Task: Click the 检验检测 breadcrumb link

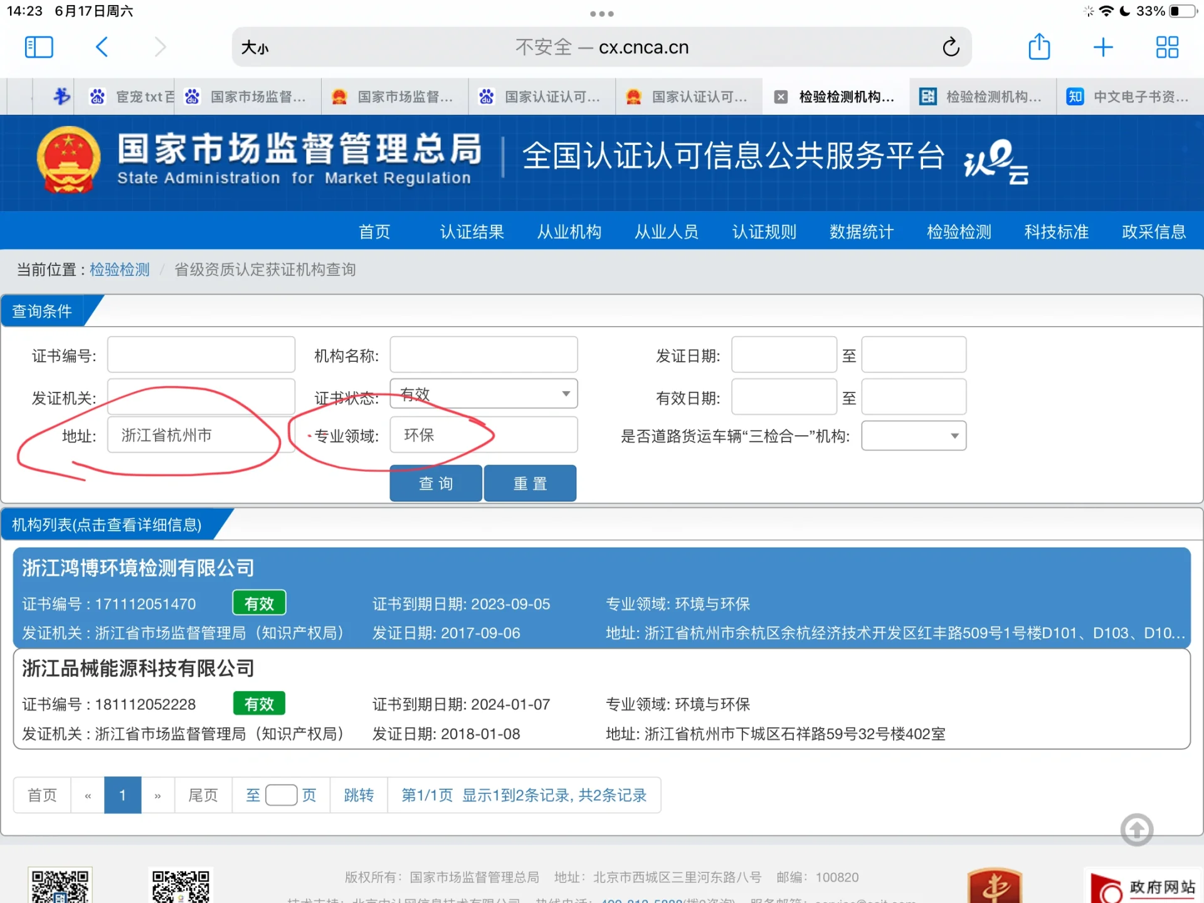Action: click(x=119, y=270)
